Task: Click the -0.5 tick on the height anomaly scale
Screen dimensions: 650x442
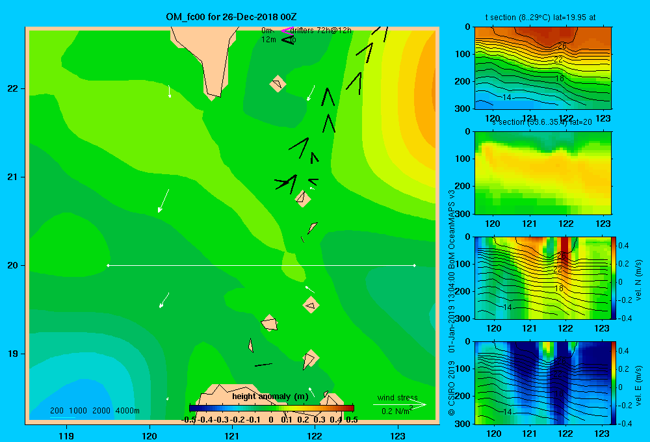Action: click(x=188, y=420)
